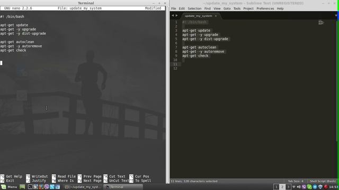
Task: Open the Help menu
Action: point(280,8)
